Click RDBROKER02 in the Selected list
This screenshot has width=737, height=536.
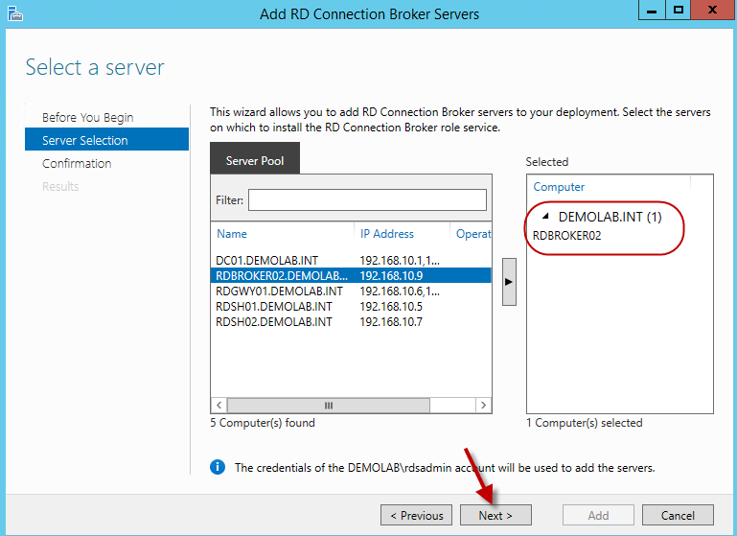[x=567, y=236]
